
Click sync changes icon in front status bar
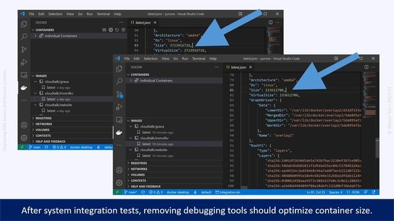coord(143,192)
